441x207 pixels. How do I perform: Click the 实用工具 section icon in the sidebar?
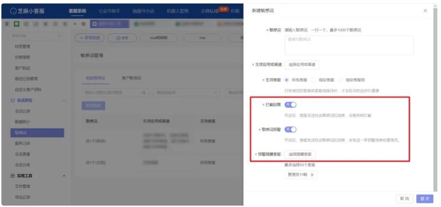(13, 176)
